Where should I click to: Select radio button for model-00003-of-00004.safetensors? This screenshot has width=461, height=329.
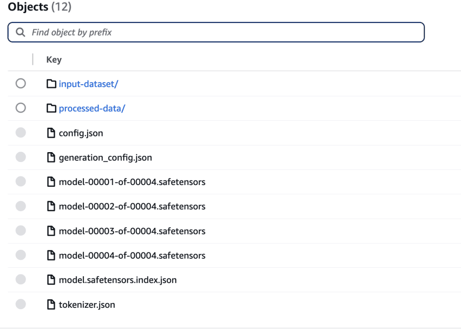21,230
